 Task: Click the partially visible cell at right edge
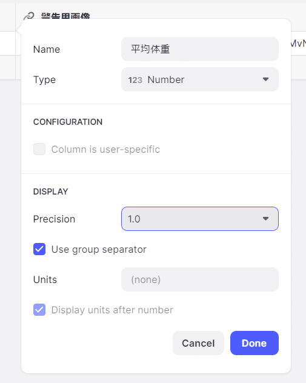point(299,44)
